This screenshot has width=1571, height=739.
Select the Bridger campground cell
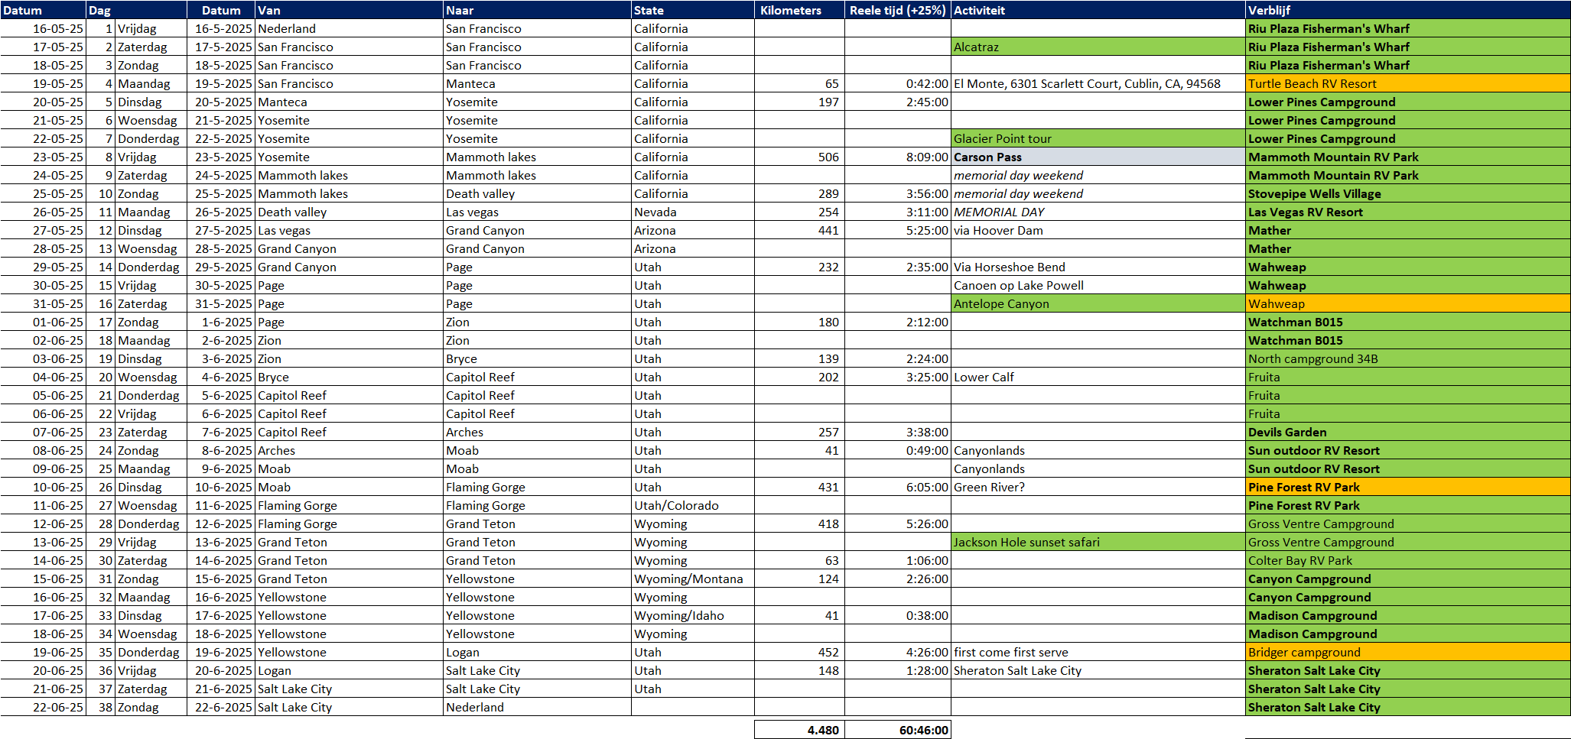pyautogui.click(x=1407, y=653)
